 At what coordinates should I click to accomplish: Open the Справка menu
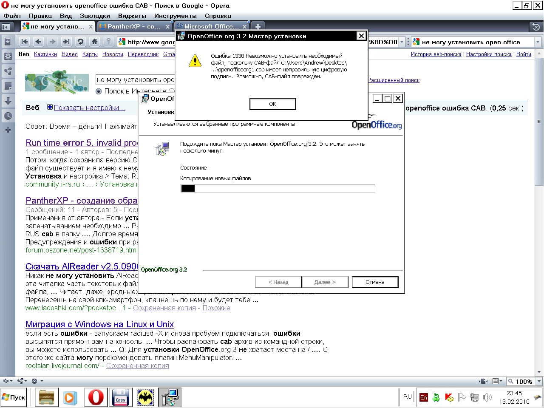218,16
